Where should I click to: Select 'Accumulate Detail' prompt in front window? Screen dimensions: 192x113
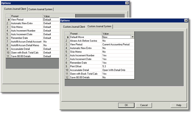coord(86,70)
